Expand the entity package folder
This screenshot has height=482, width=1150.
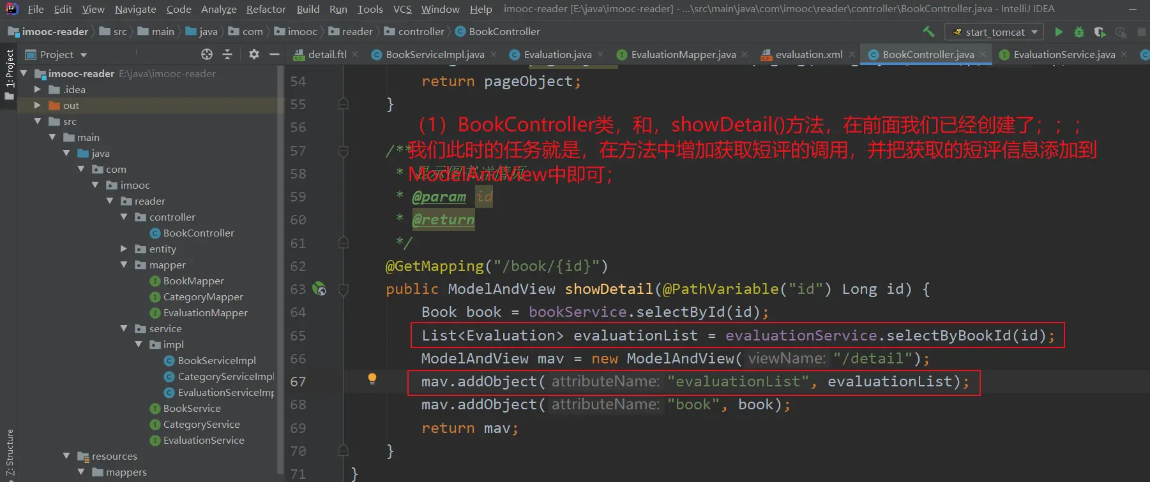click(124, 249)
